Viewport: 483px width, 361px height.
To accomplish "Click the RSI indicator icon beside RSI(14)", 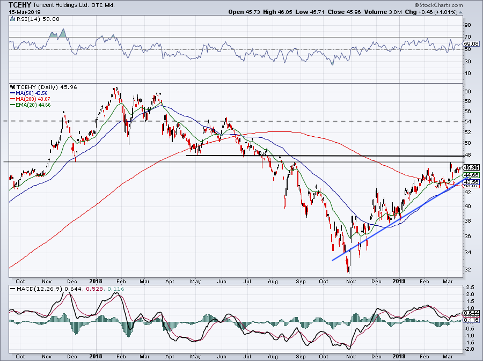I will (12, 19).
